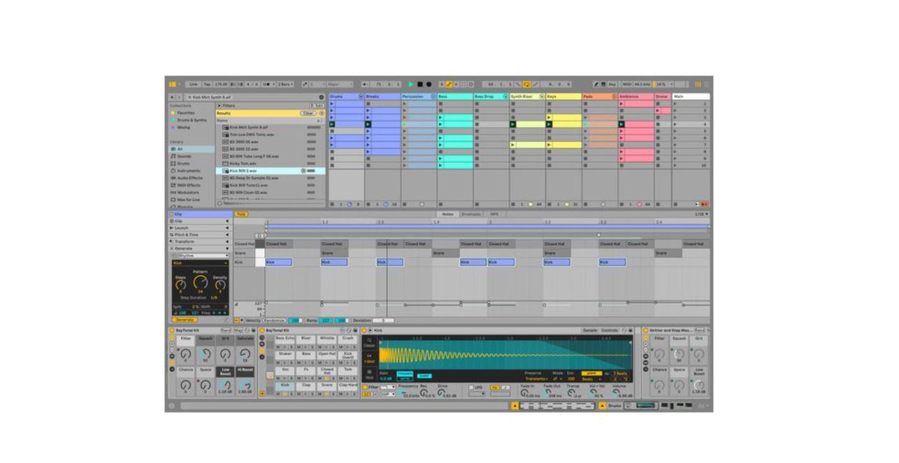Launch the Bass track clip in scene 4
This screenshot has width=899, height=463.
click(x=441, y=125)
